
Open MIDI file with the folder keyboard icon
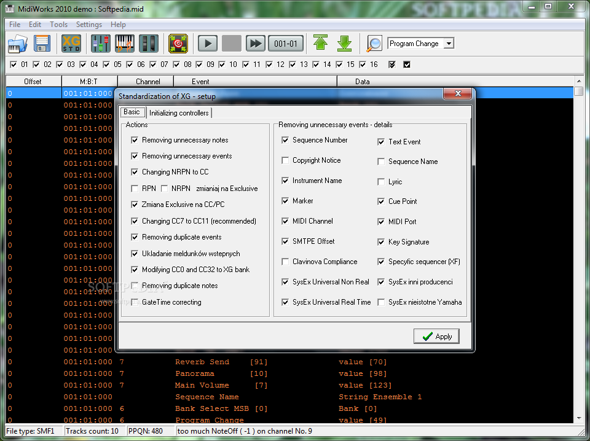tap(18, 44)
